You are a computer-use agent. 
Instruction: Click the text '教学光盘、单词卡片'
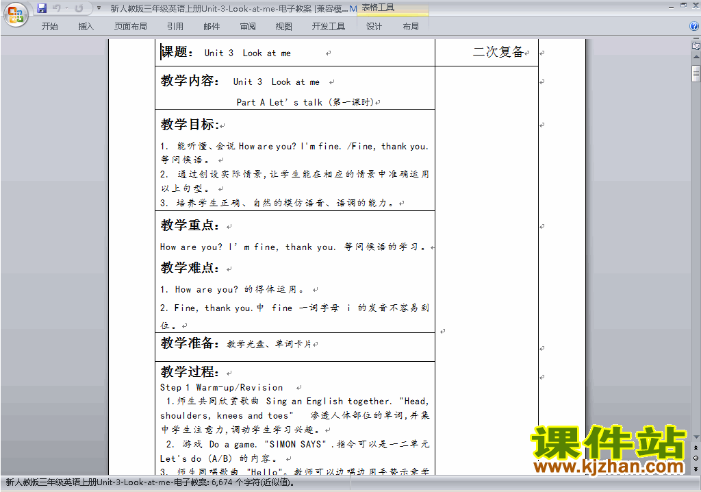(x=269, y=344)
